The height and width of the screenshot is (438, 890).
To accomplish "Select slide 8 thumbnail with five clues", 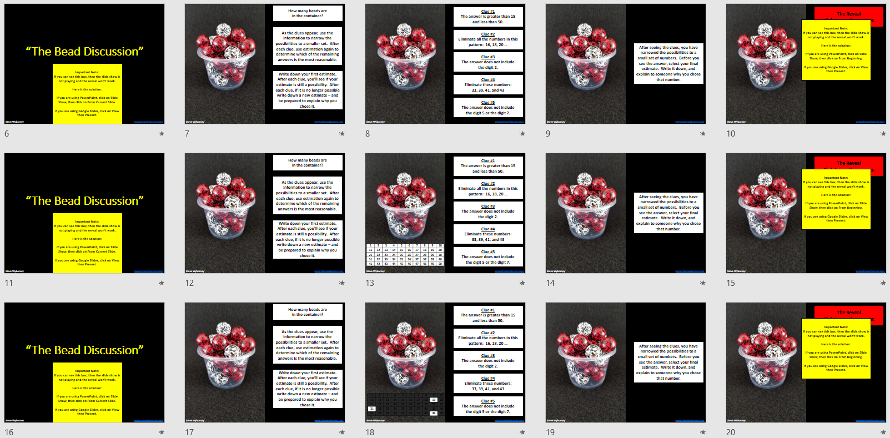I will pyautogui.click(x=445, y=64).
